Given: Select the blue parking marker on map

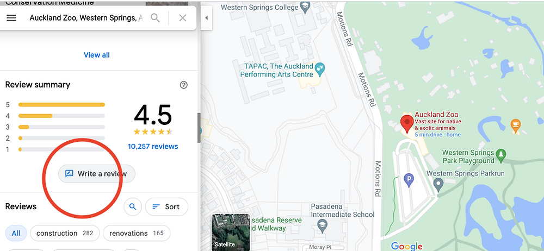Looking at the screenshot, I should coord(410,180).
